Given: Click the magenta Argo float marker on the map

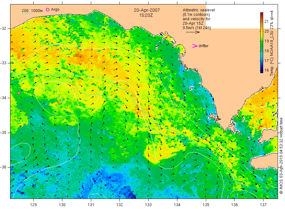Looking at the screenshot, I should click(x=19, y=93).
